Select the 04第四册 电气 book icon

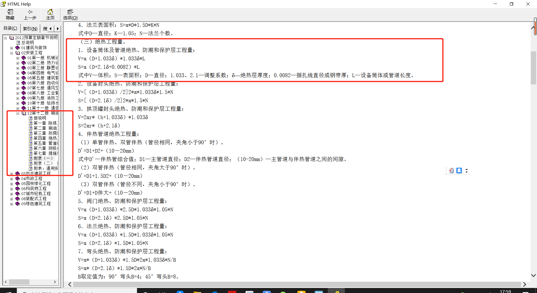pos(24,73)
